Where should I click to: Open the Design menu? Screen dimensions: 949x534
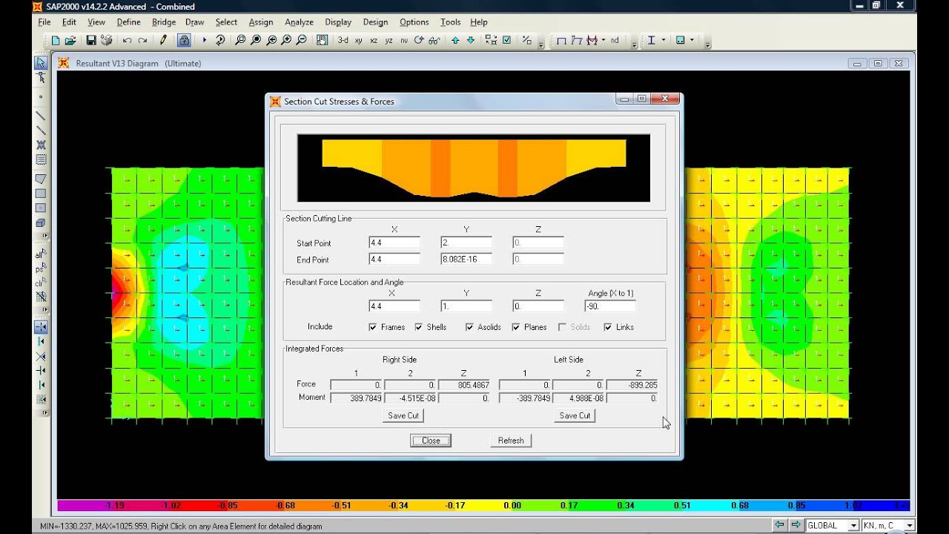point(375,22)
